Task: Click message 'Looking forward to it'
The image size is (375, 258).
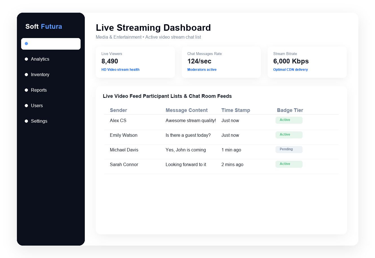Action: pyautogui.click(x=186, y=164)
